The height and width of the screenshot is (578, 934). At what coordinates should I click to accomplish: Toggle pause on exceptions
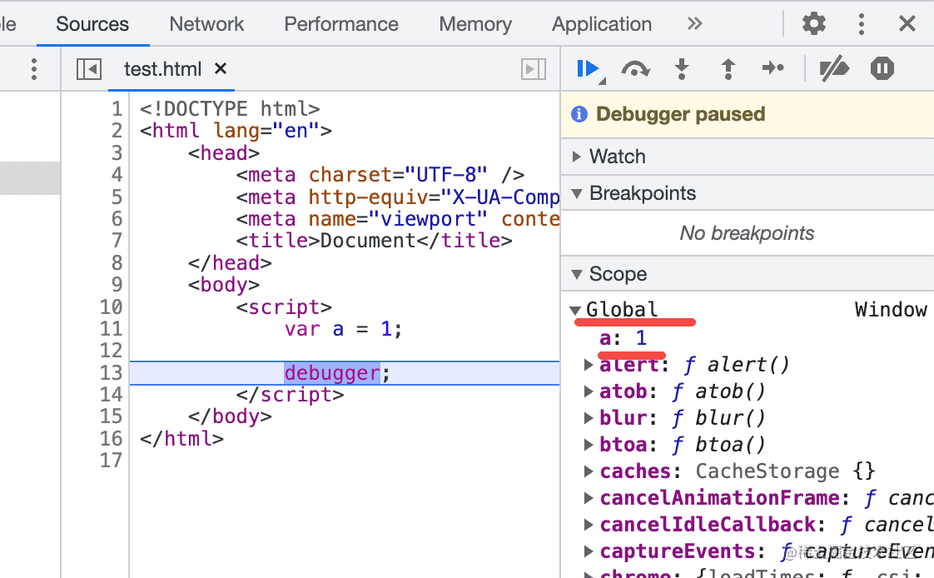[882, 68]
